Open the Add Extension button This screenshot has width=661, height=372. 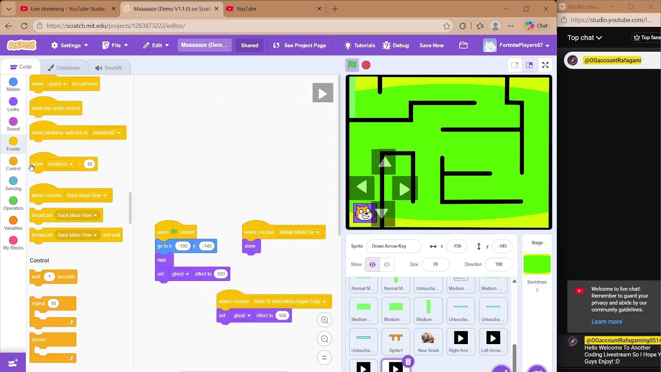tap(13, 362)
